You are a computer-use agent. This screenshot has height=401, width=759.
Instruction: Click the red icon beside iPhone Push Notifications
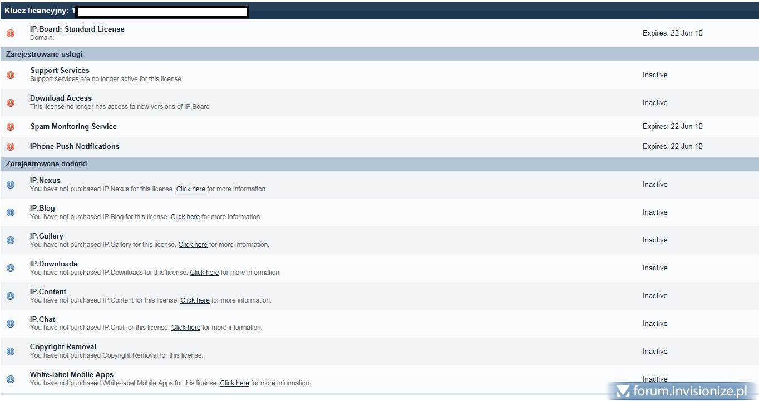(x=11, y=147)
